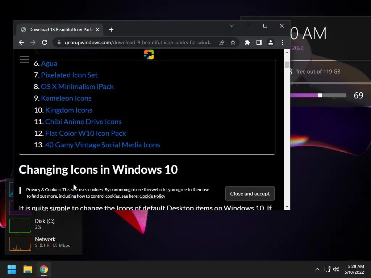Open File Explorer from taskbar
Viewport: 371px width, 278px height.
coord(28,269)
